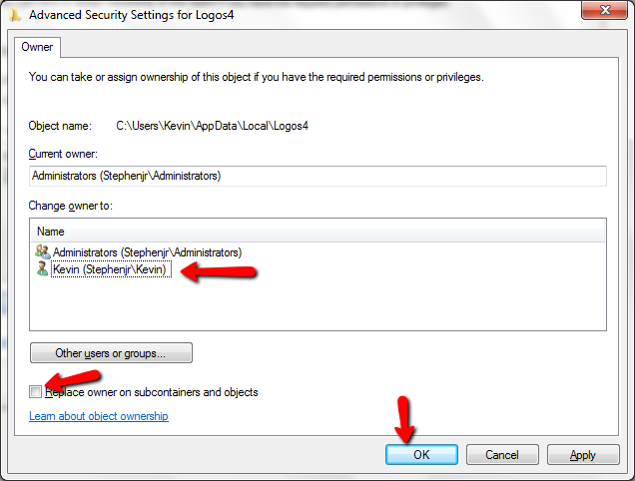Click the Change owner to label
Image resolution: width=635 pixels, height=481 pixels.
coord(71,206)
